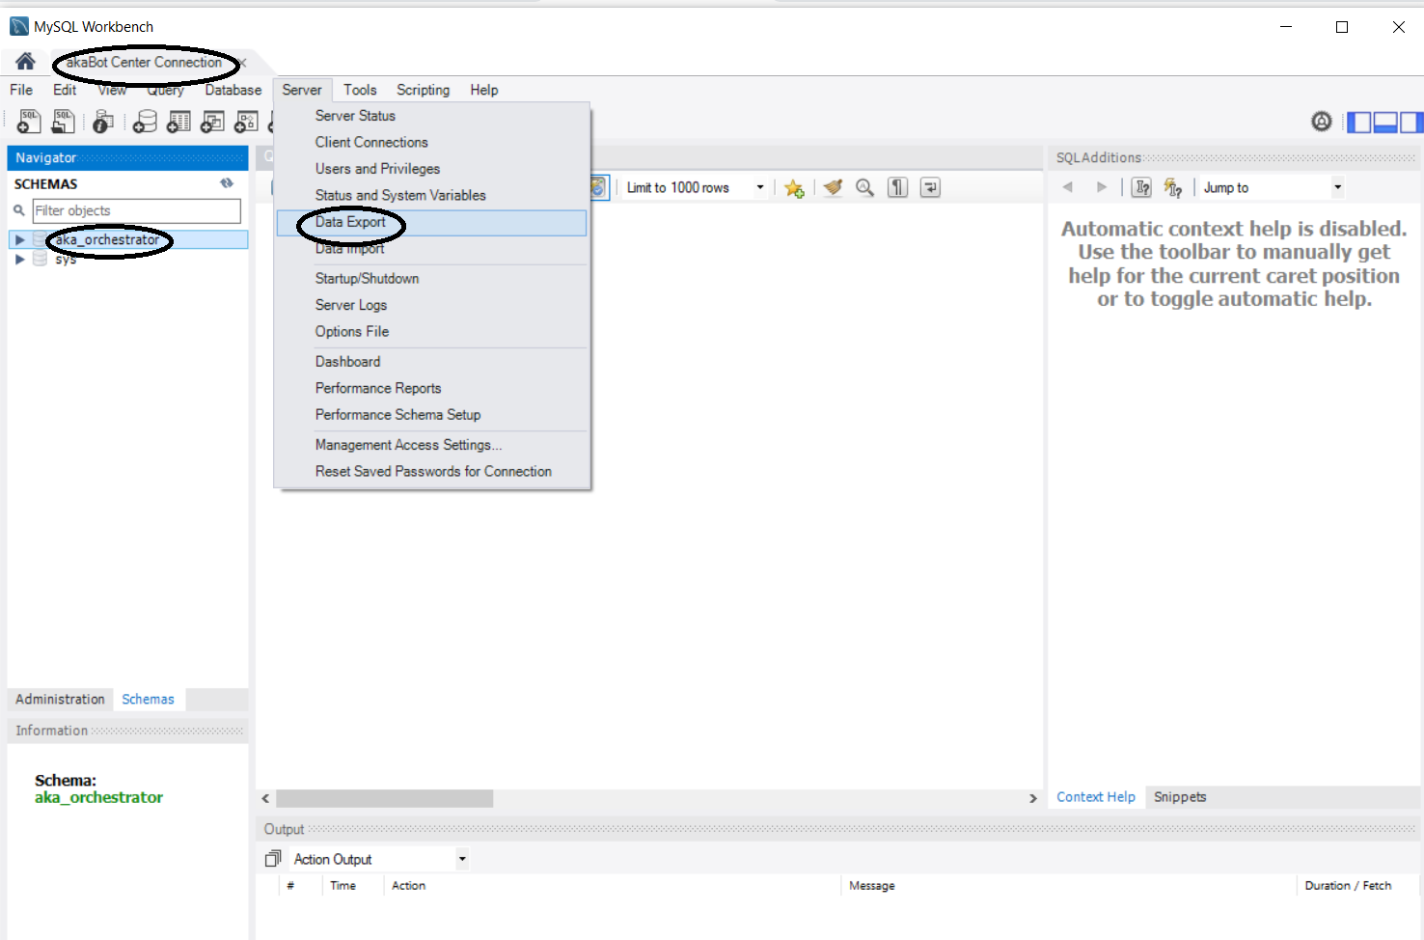
Task: Open the object inspector icon
Action: pos(103,122)
